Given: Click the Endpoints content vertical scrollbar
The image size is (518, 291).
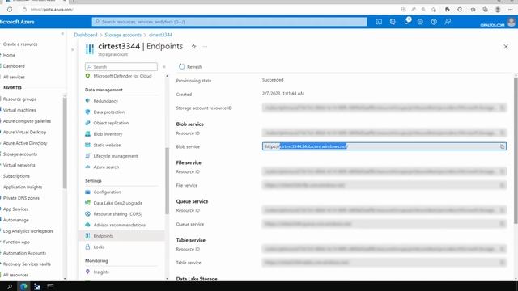Looking at the screenshot, I should click(x=516, y=151).
